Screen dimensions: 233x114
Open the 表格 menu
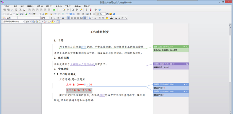77,6
